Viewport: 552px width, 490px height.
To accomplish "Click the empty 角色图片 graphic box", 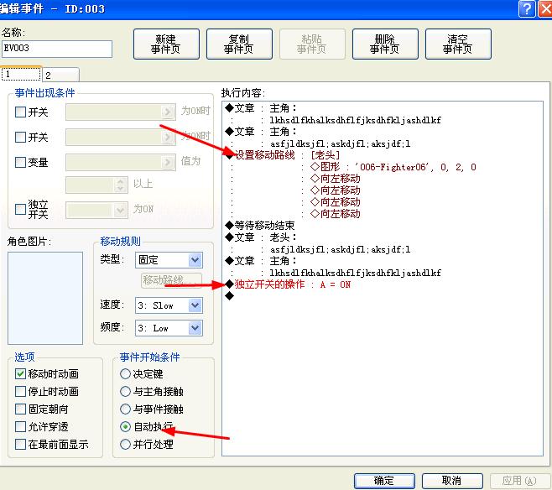I will [45, 298].
